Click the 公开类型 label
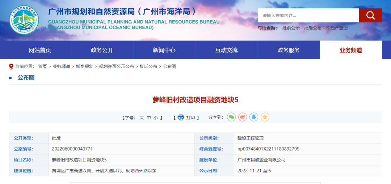391x184 pixels. [24, 138]
